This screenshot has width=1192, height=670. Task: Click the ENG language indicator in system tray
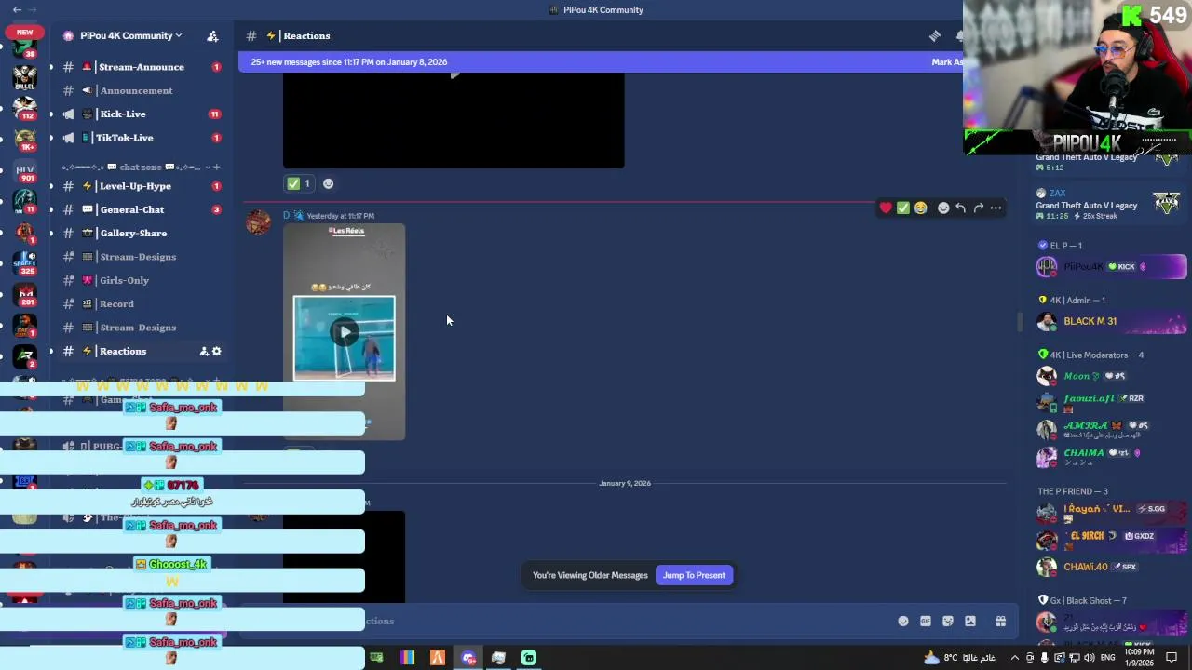[x=1107, y=658]
